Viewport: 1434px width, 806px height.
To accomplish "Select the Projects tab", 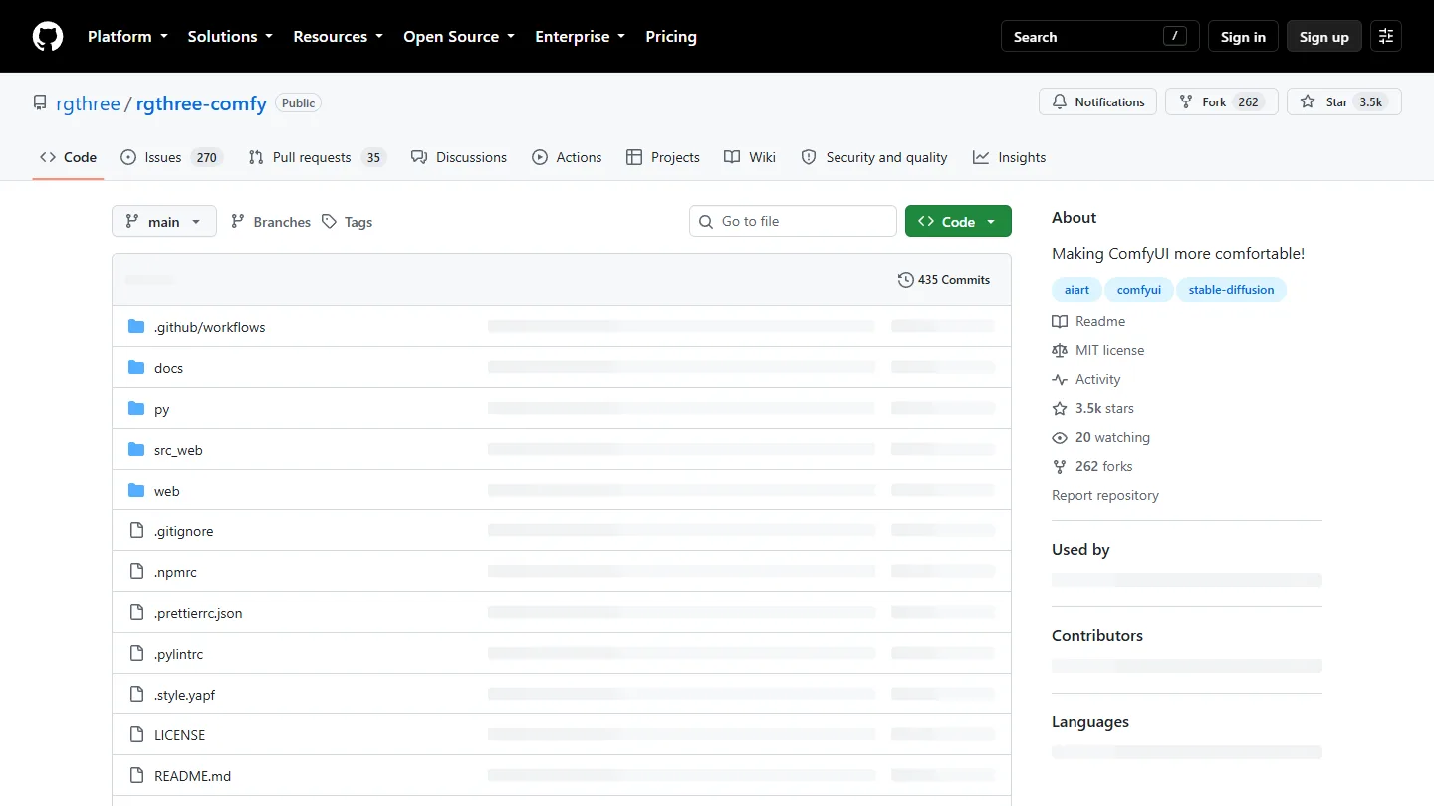I will (x=663, y=157).
